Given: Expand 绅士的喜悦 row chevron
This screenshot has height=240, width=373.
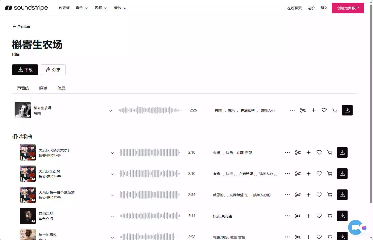Looking at the screenshot, I should [x=113, y=237].
